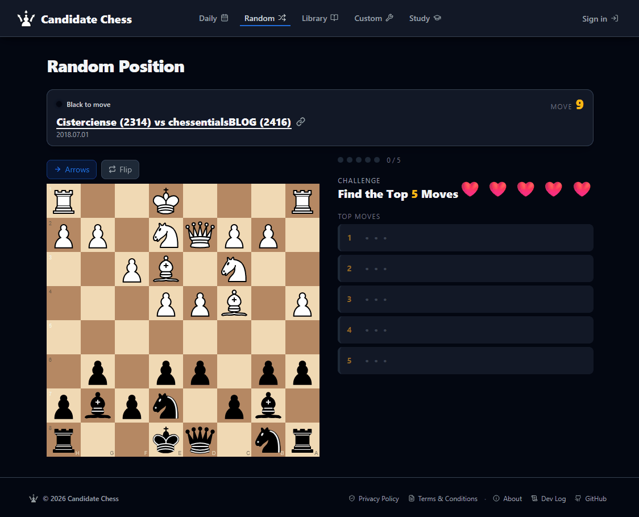
Task: Select the black bishop on b7
Action: pyautogui.click(x=268, y=406)
